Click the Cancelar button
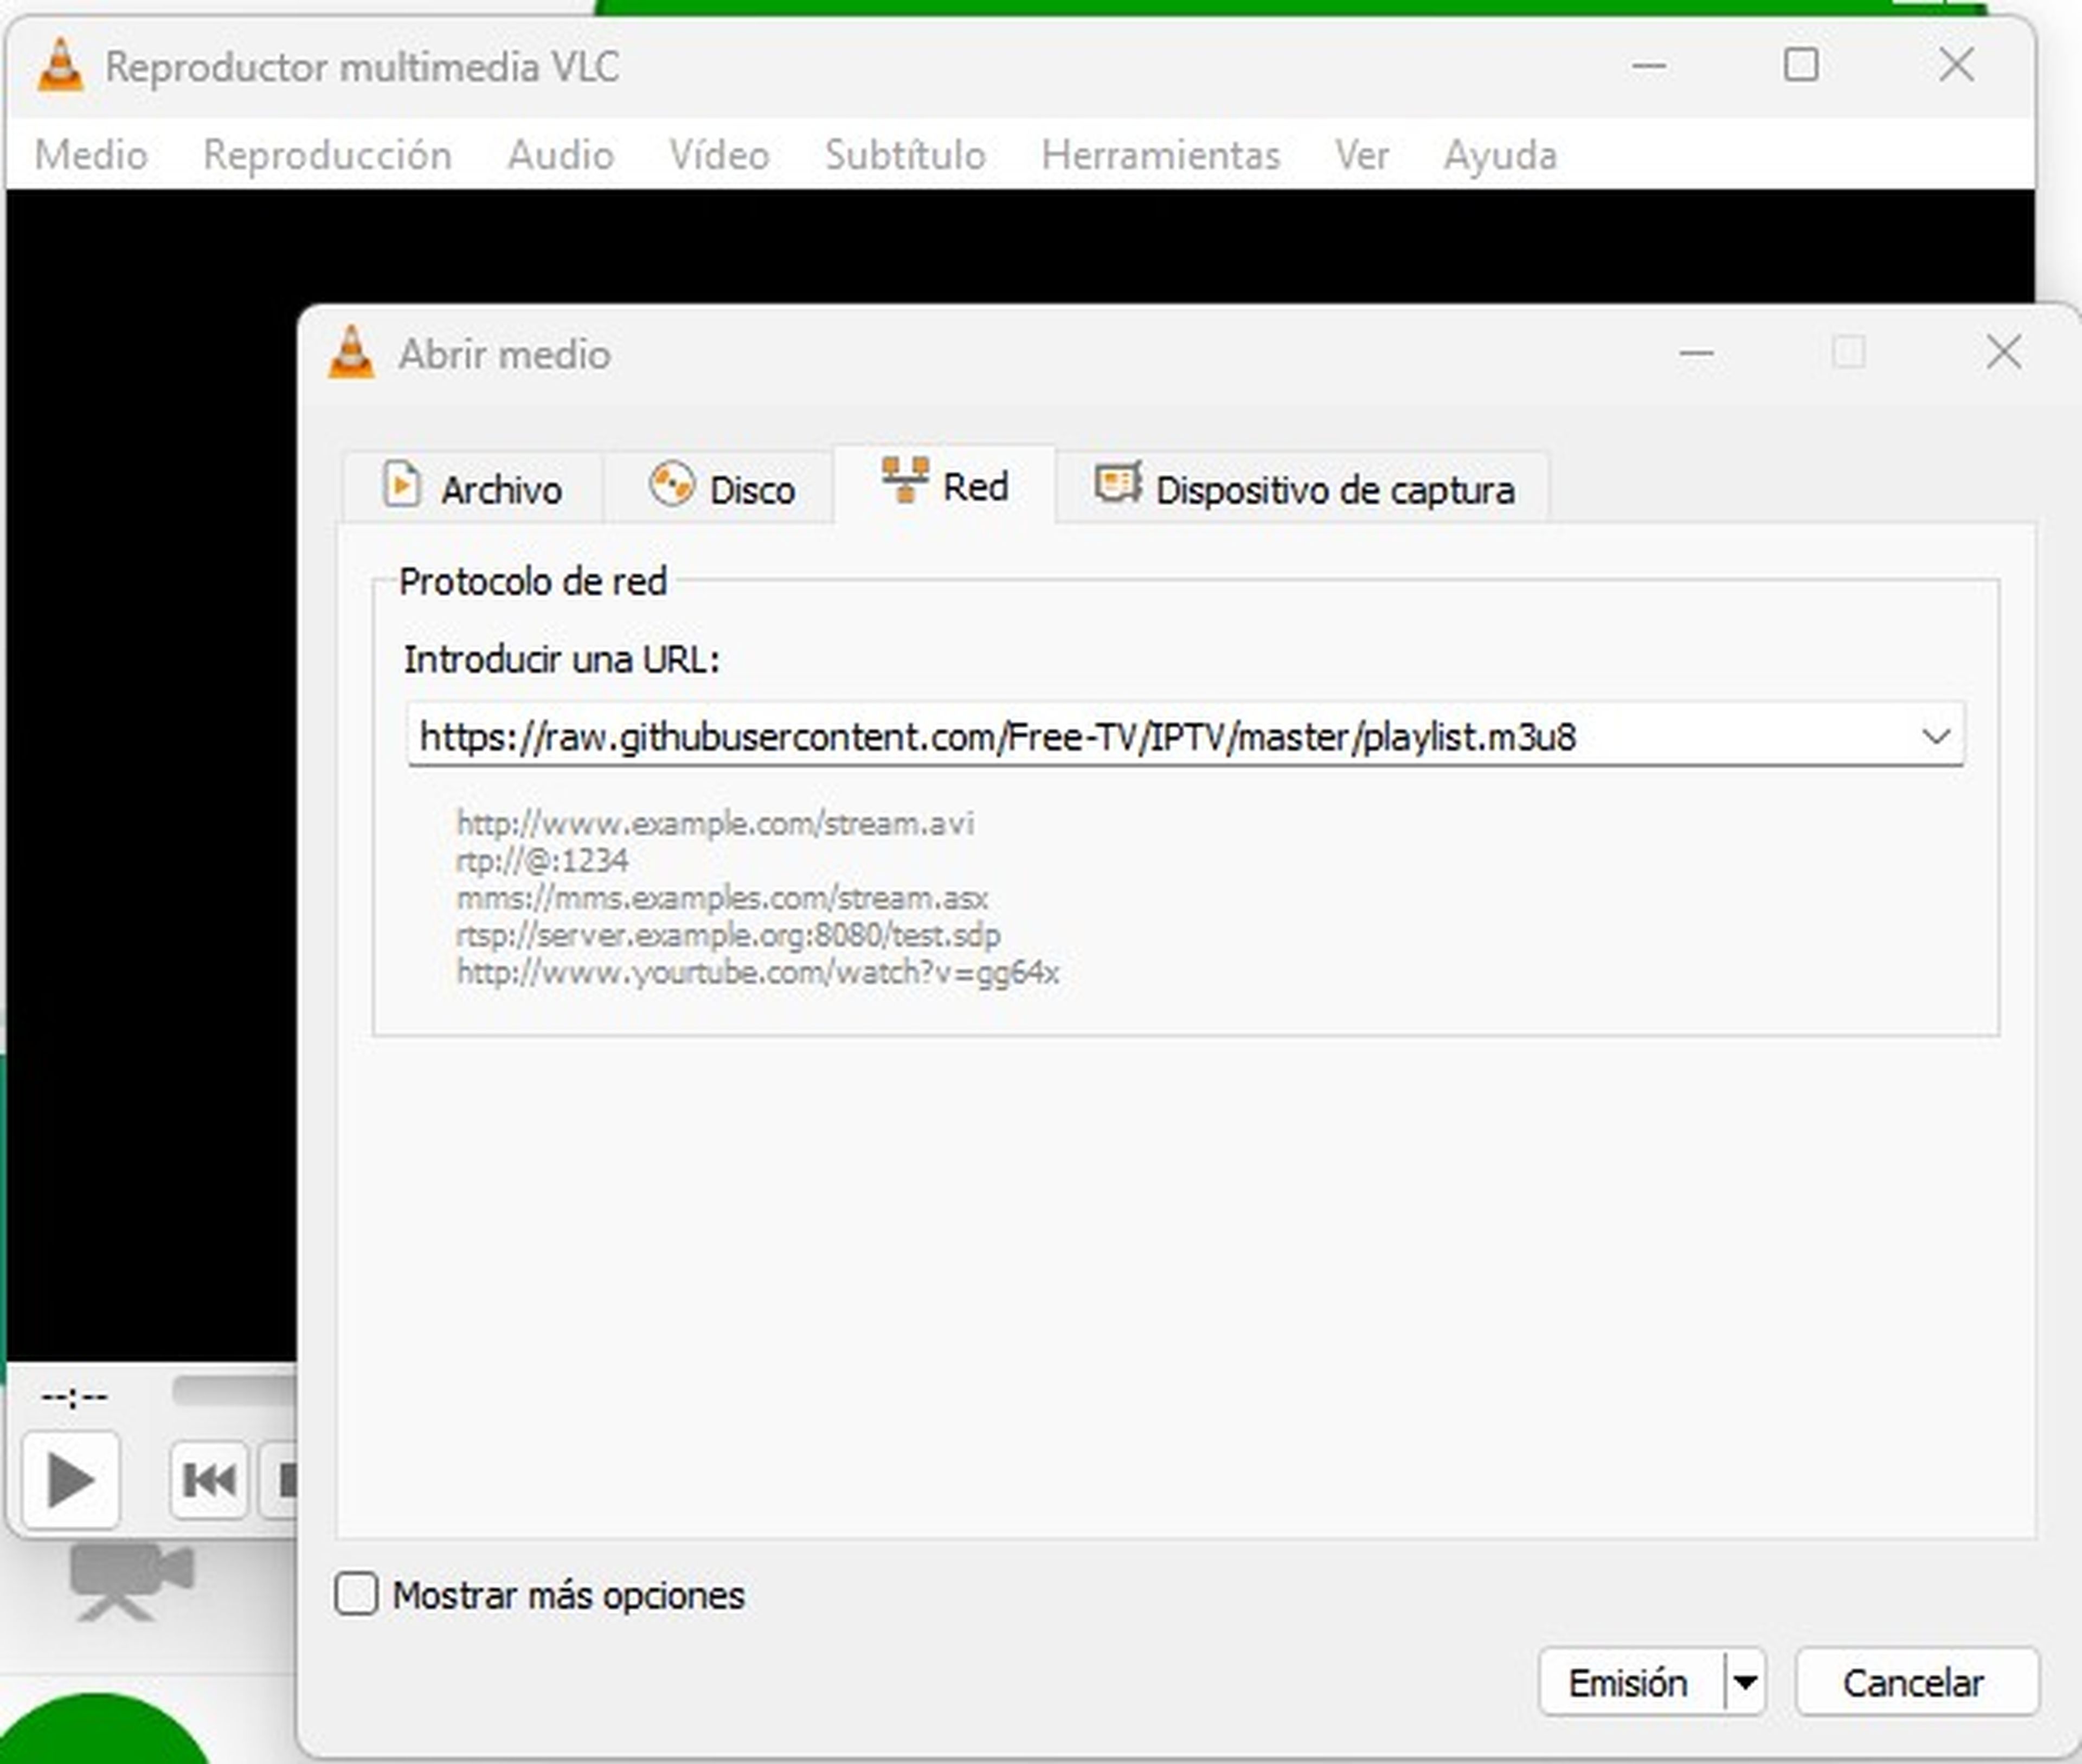Image resolution: width=2082 pixels, height=1764 pixels. [x=1916, y=1682]
